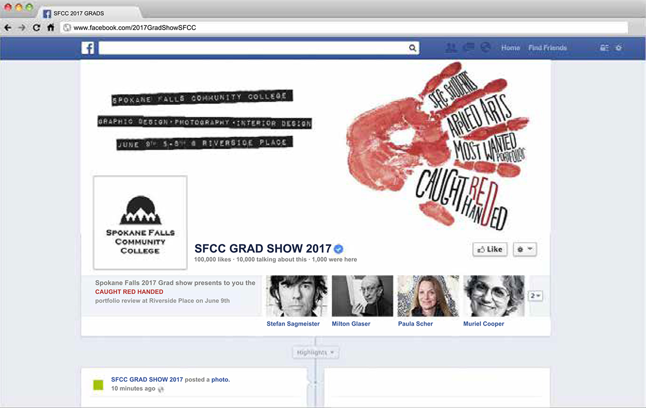Open notifications globe icon

pyautogui.click(x=486, y=48)
